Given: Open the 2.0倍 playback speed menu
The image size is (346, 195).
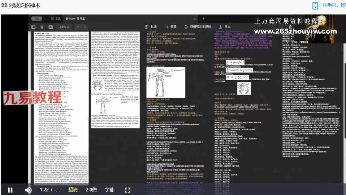Looking at the screenshot, I should click(x=91, y=190).
